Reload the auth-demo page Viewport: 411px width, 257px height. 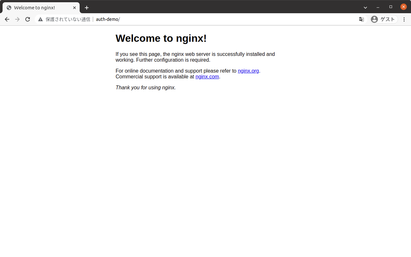click(x=28, y=19)
